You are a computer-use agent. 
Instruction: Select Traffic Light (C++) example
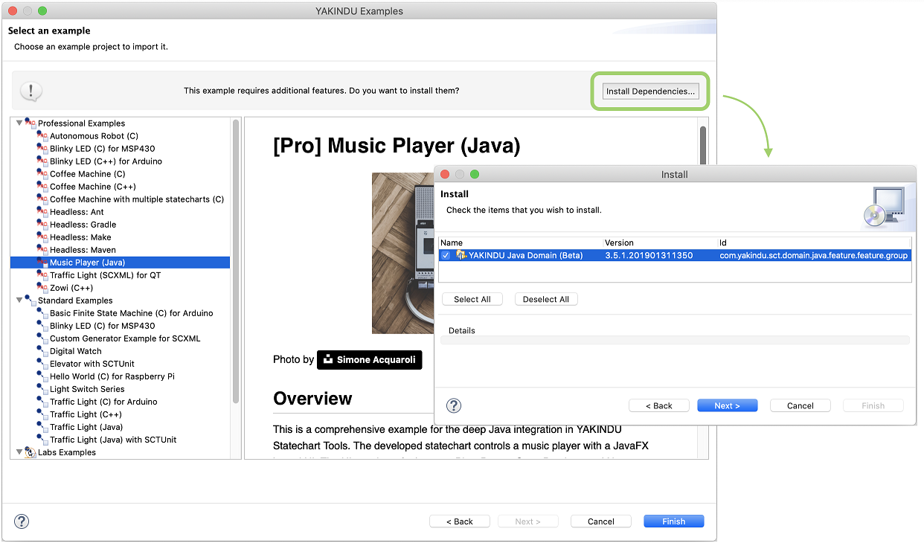[x=86, y=414]
